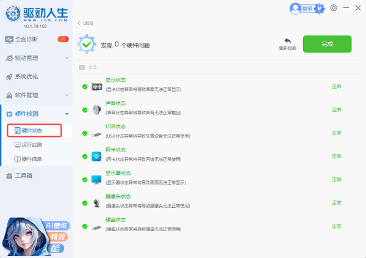Open the 摄像头状态 title

[x=118, y=196]
